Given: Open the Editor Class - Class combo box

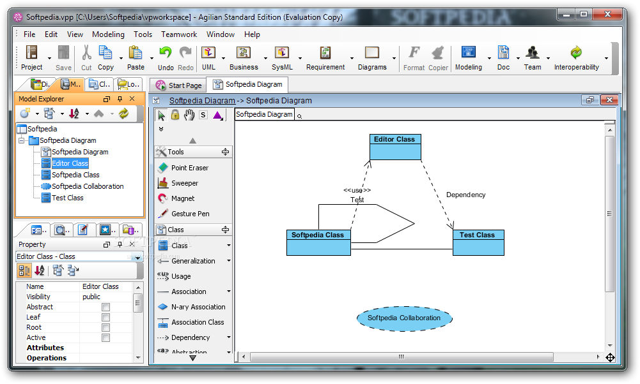Looking at the screenshot, I should pos(79,256).
